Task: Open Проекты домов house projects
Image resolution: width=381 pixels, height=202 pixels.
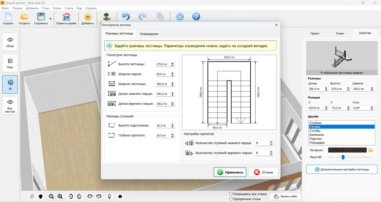Action: pos(66,18)
